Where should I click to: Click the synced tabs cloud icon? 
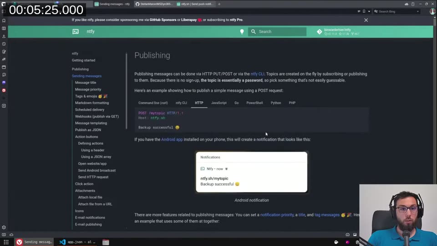tap(407, 4)
